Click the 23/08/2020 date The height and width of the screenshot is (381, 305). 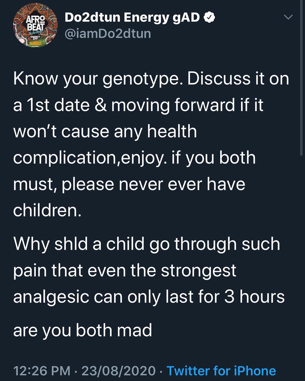pyautogui.click(x=119, y=371)
